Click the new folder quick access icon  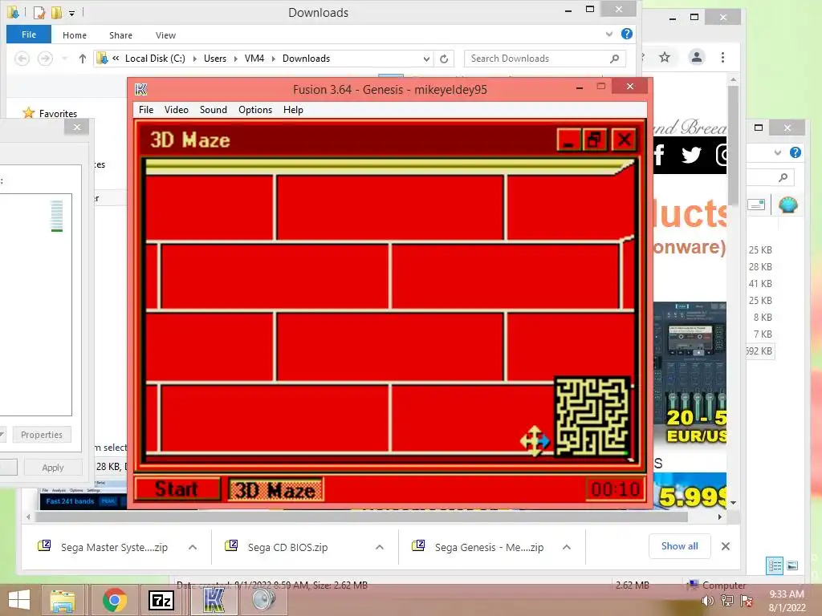(x=57, y=12)
